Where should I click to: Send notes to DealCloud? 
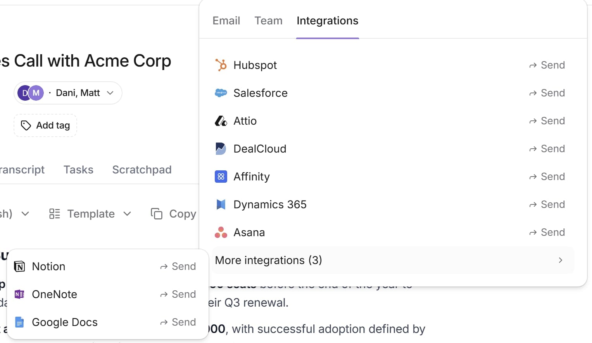pos(547,149)
